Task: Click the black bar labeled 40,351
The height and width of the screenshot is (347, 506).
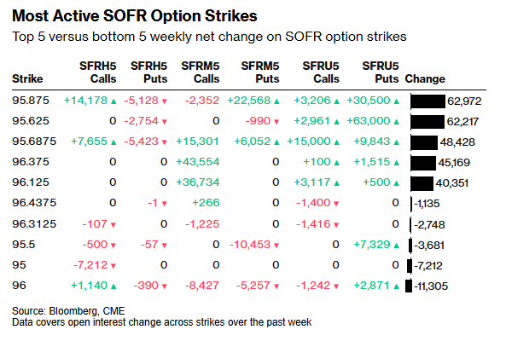Action: [x=422, y=183]
